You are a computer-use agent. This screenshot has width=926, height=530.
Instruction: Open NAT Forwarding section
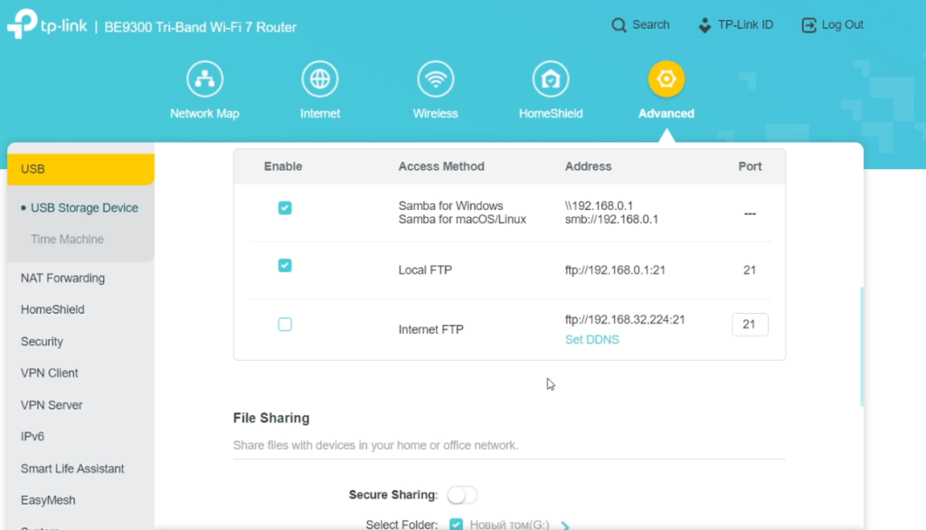[62, 279]
